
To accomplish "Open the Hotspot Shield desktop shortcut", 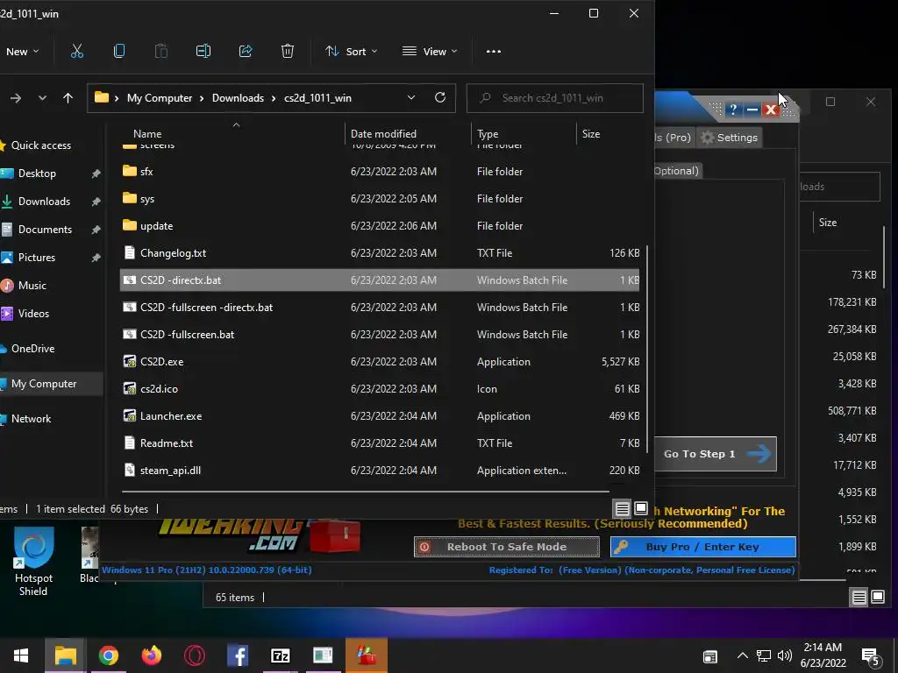I will 33,562.
